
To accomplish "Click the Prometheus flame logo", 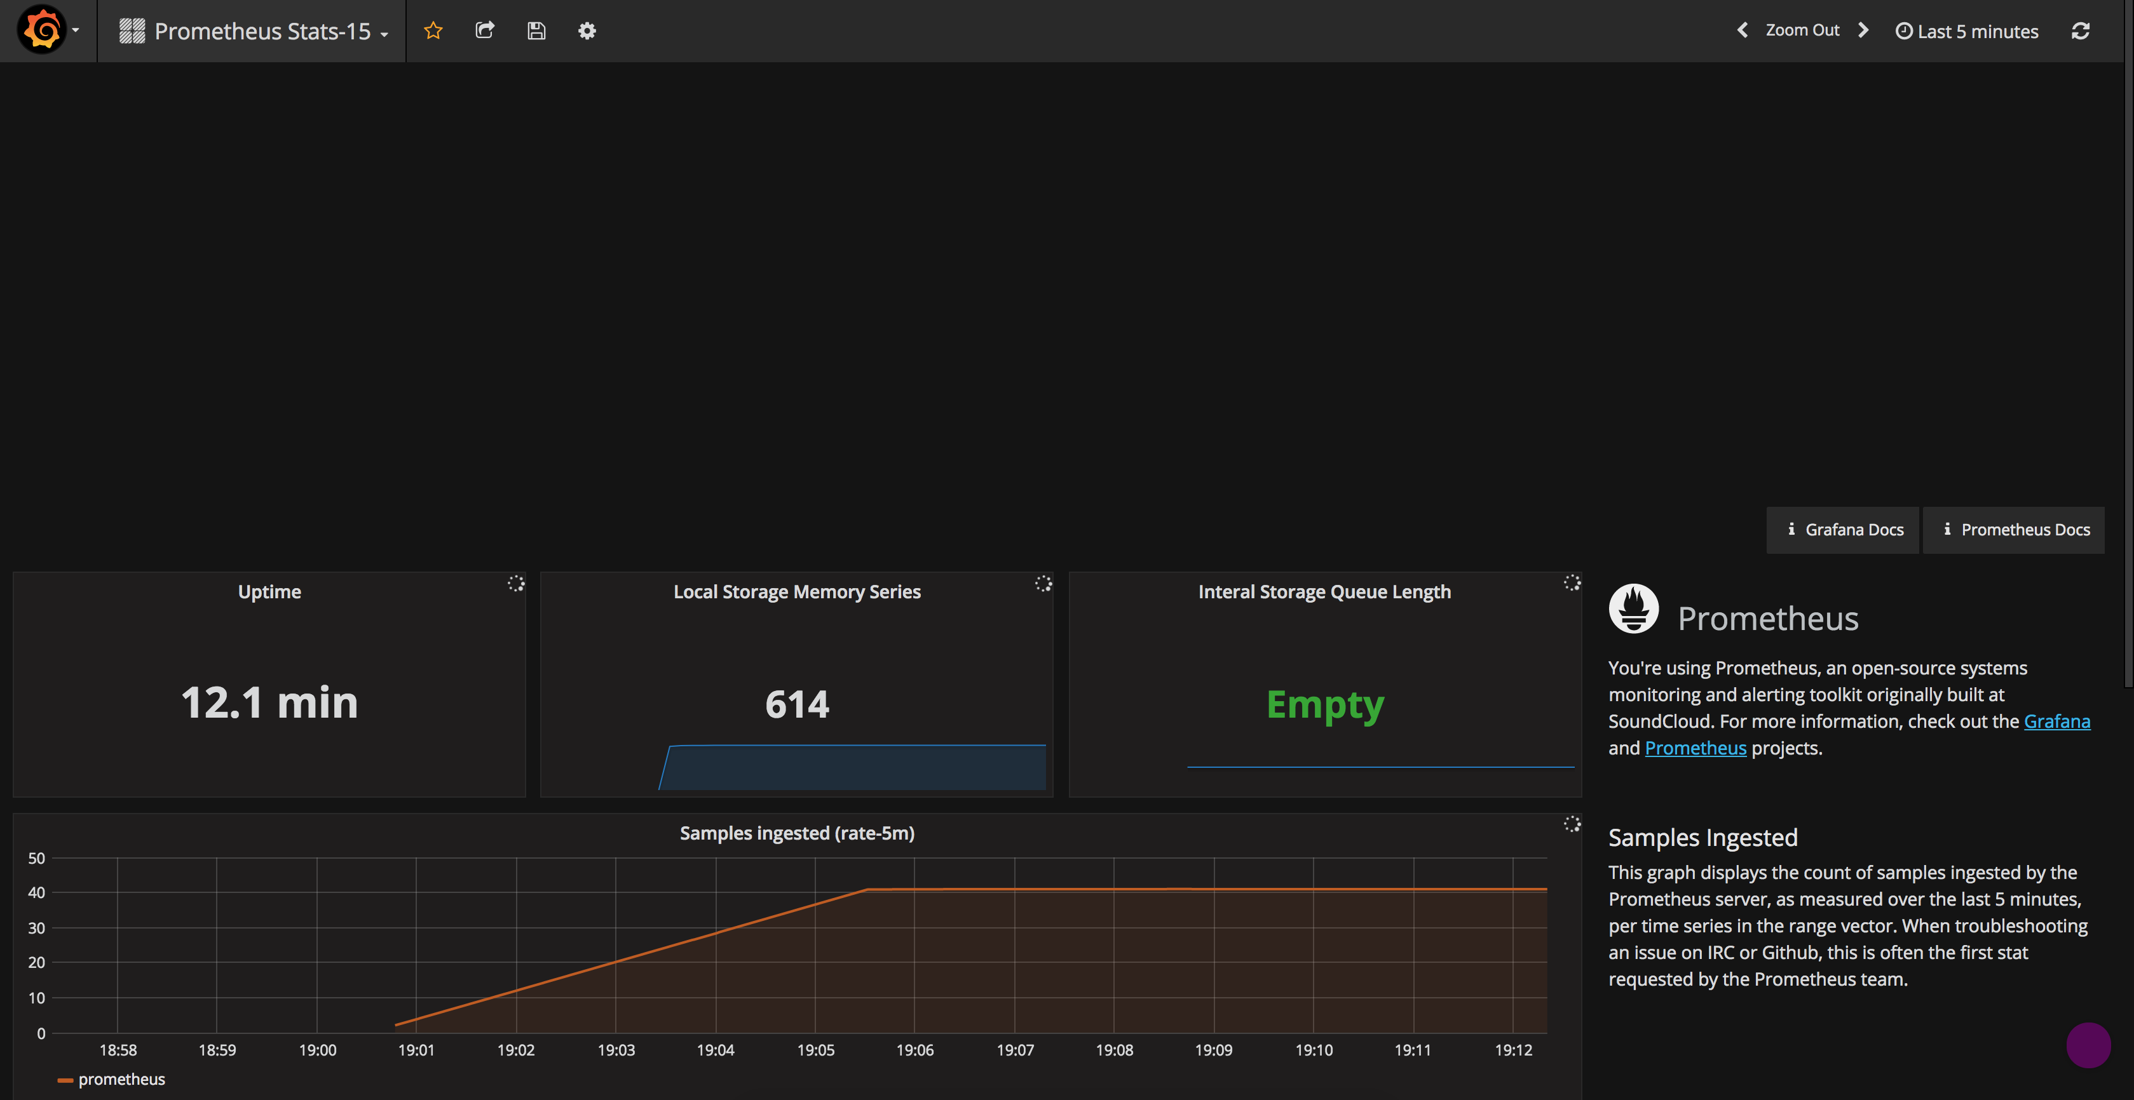I will (1634, 608).
